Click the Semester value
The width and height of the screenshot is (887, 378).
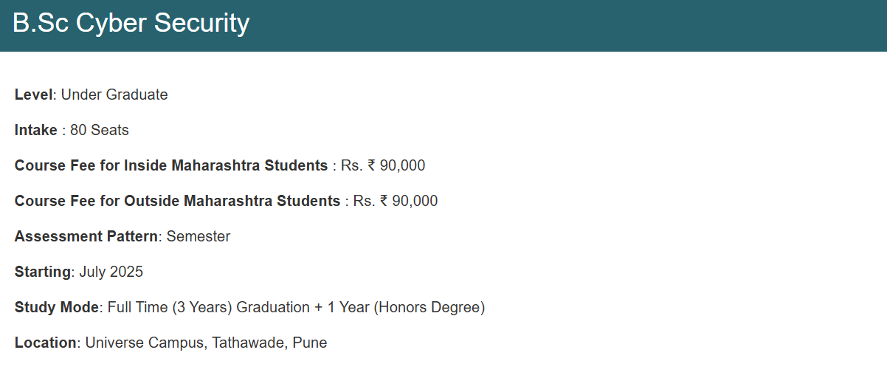[x=199, y=236]
